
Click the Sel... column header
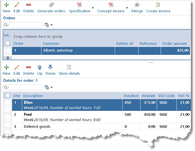pyautogui.click(x=7, y=35)
